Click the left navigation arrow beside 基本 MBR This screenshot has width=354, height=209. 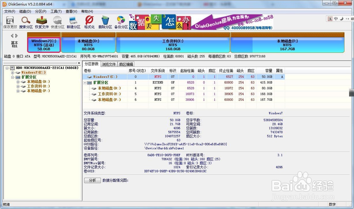(12, 36)
